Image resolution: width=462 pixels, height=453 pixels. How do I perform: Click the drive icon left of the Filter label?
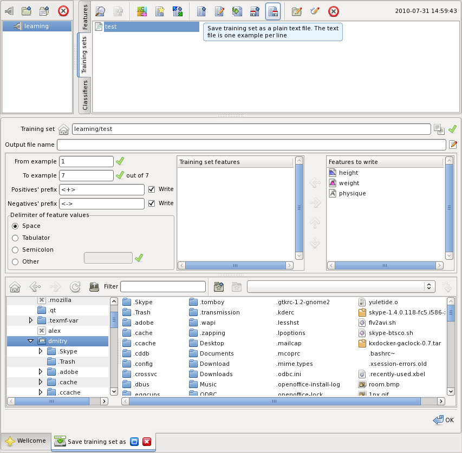pyautogui.click(x=94, y=286)
